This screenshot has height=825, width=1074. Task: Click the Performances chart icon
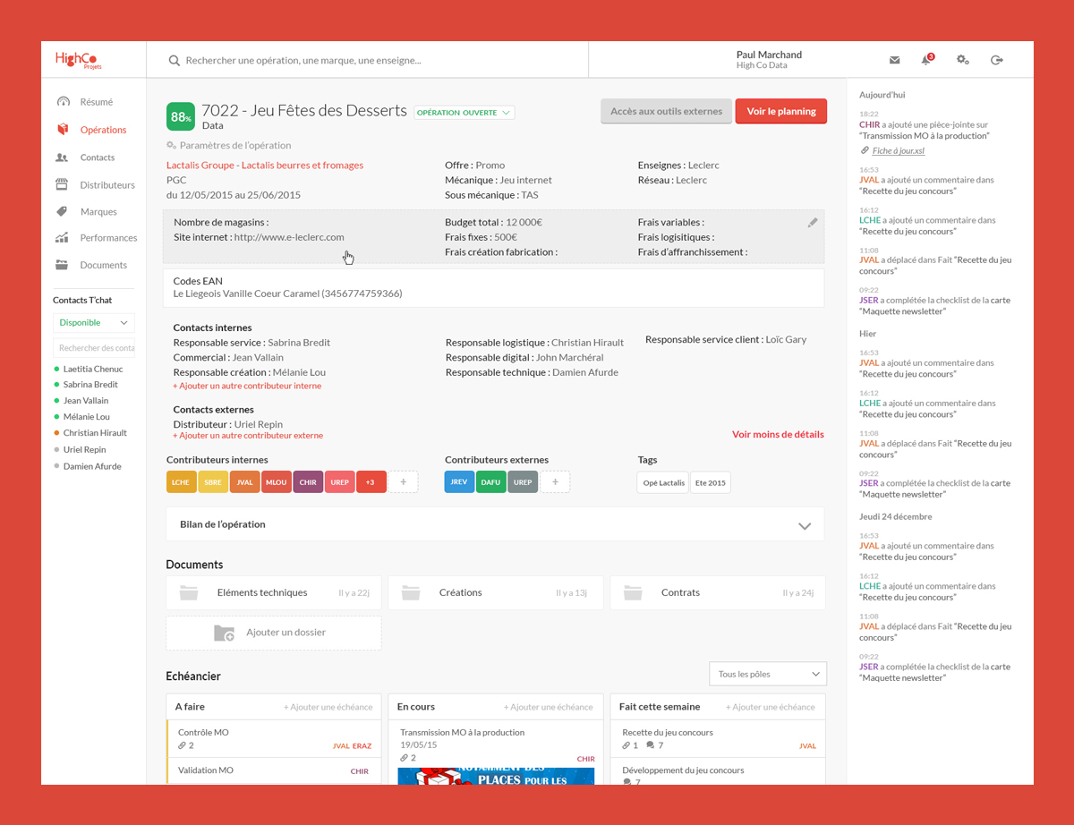pyautogui.click(x=62, y=238)
